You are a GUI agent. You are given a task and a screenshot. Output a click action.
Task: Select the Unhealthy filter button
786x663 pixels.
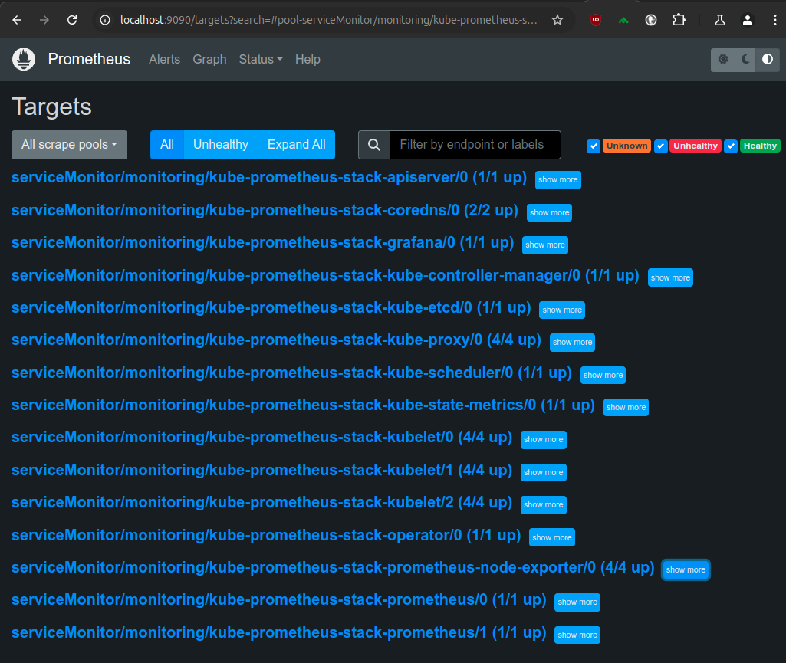(221, 145)
